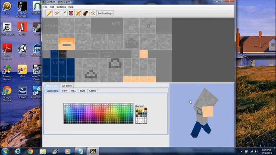Click the blue LEGS texture region
This screenshot has height=155, width=276.
(x=59, y=70)
